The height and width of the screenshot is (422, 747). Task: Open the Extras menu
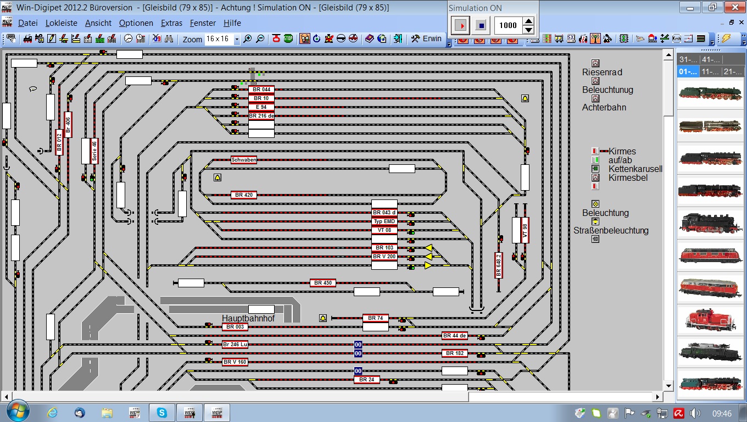click(x=171, y=23)
